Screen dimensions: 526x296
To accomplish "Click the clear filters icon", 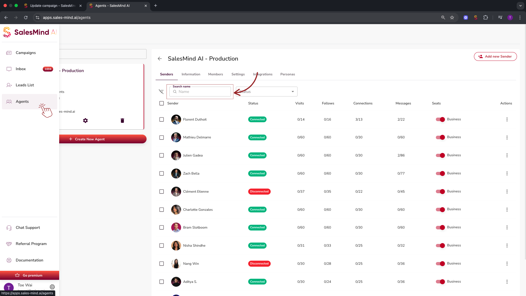I will coord(161,92).
